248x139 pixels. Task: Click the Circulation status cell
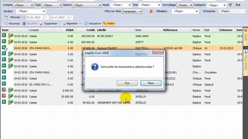pyautogui.click(x=210, y=73)
